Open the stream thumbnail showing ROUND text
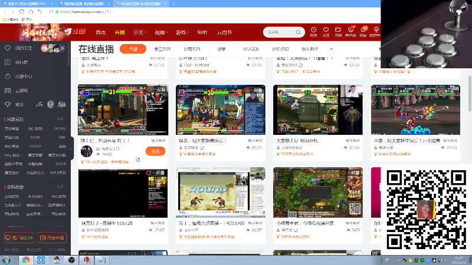Image resolution: width=472 pixels, height=265 pixels. [x=220, y=193]
